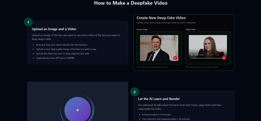Click the 0:00 / 0:48 video time readout

(x=199, y=55)
